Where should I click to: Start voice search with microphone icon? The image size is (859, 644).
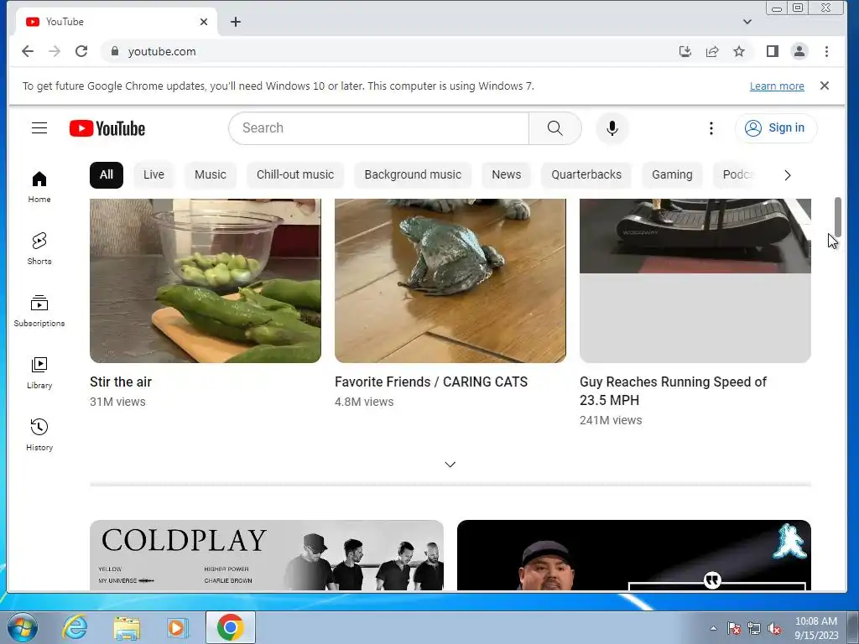tap(612, 128)
